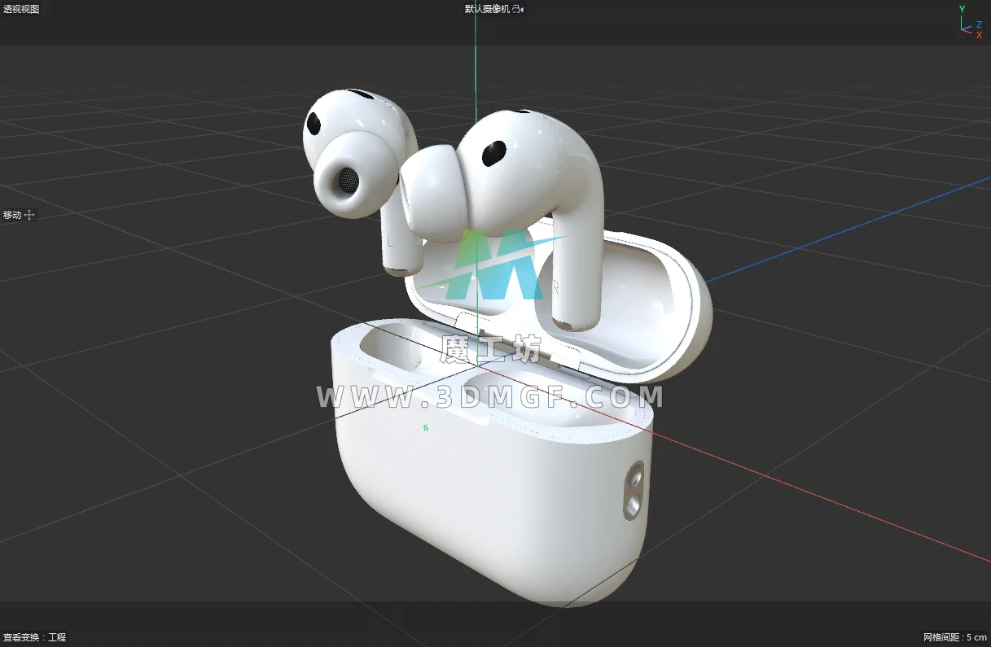Image resolution: width=991 pixels, height=647 pixels.
Task: Click the black sensor on the right earbud
Action: [493, 154]
